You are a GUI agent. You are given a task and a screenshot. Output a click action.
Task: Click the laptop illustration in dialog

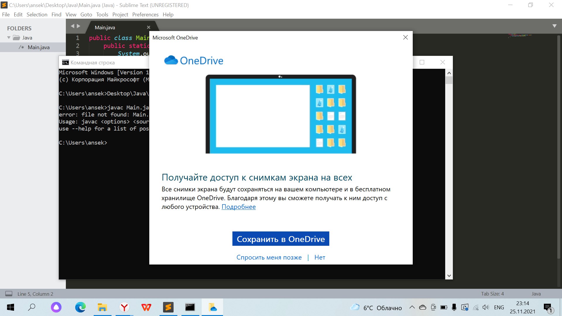(x=281, y=114)
